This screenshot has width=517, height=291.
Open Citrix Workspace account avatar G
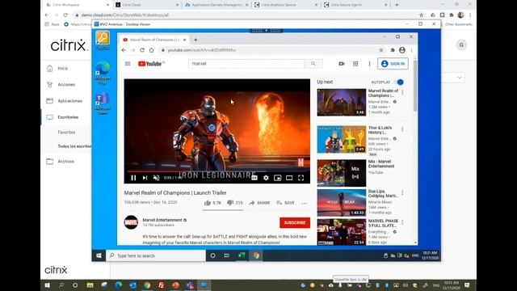tap(461, 45)
